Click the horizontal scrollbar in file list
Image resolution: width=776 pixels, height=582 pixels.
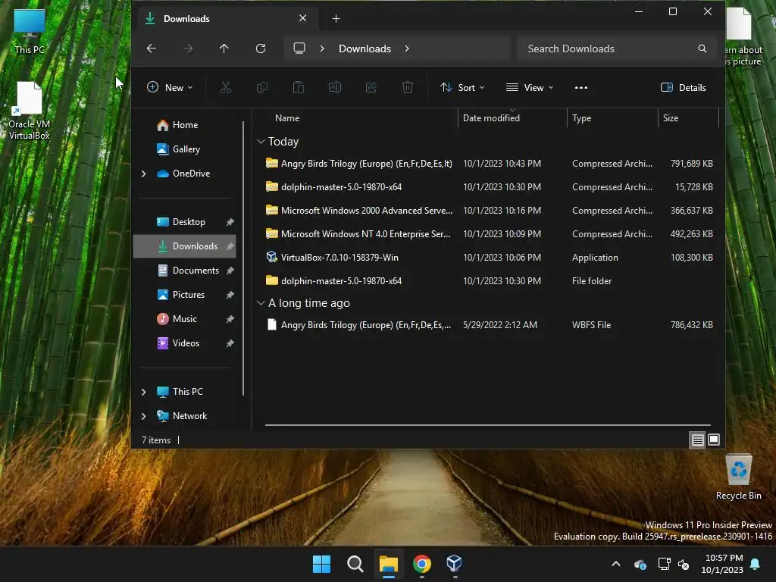[487, 425]
